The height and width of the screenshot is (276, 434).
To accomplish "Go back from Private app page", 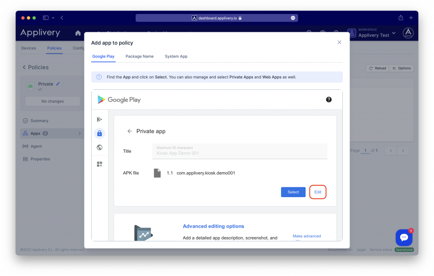I will [x=130, y=131].
